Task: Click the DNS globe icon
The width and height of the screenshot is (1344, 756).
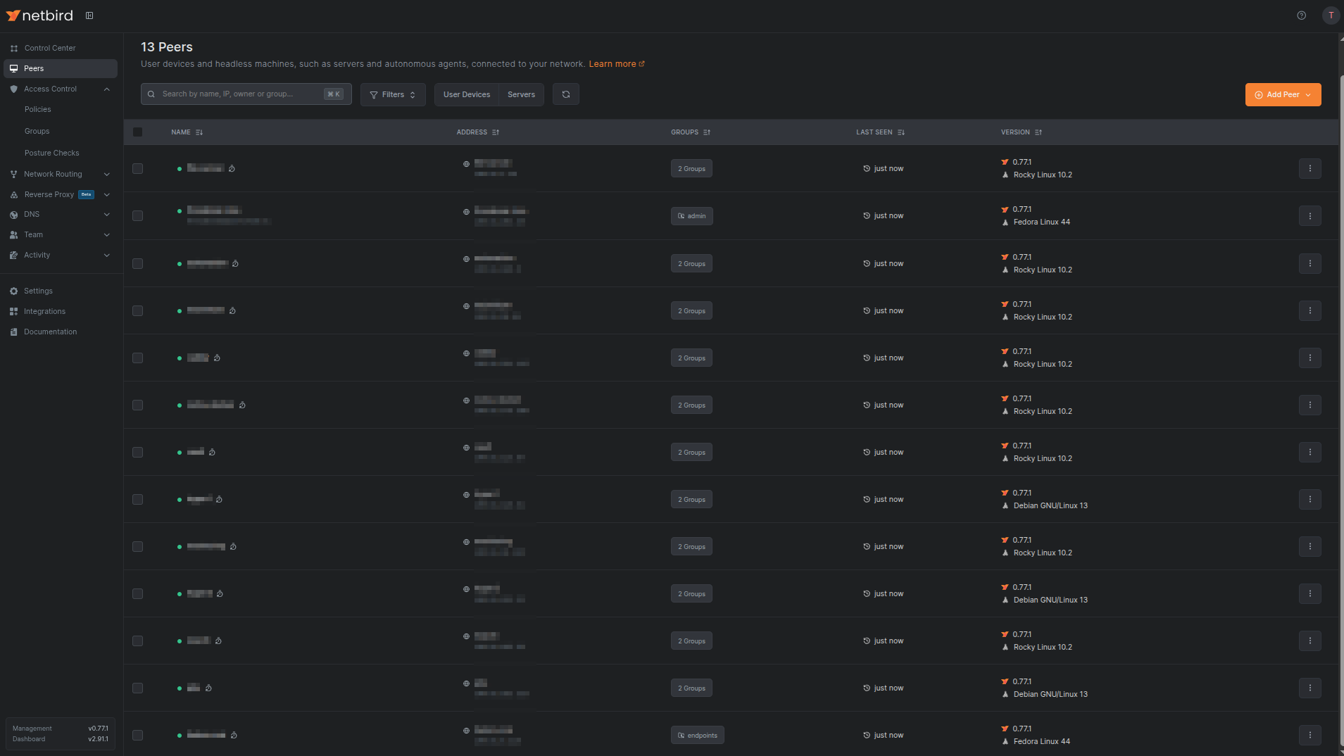Action: point(14,215)
